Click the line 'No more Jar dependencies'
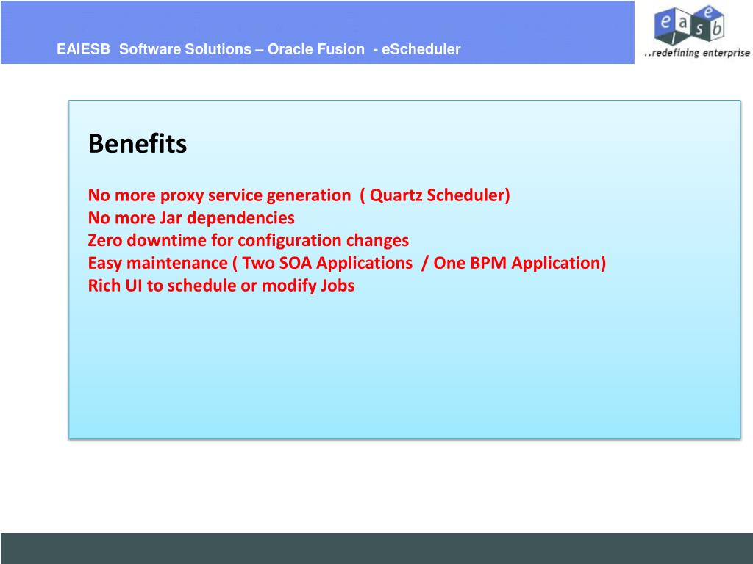The image size is (753, 564). 191,217
